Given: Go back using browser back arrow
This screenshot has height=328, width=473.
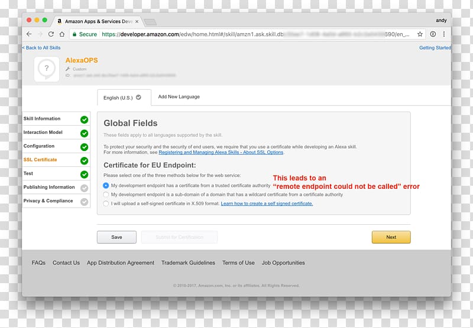Looking at the screenshot, I should pos(29,34).
